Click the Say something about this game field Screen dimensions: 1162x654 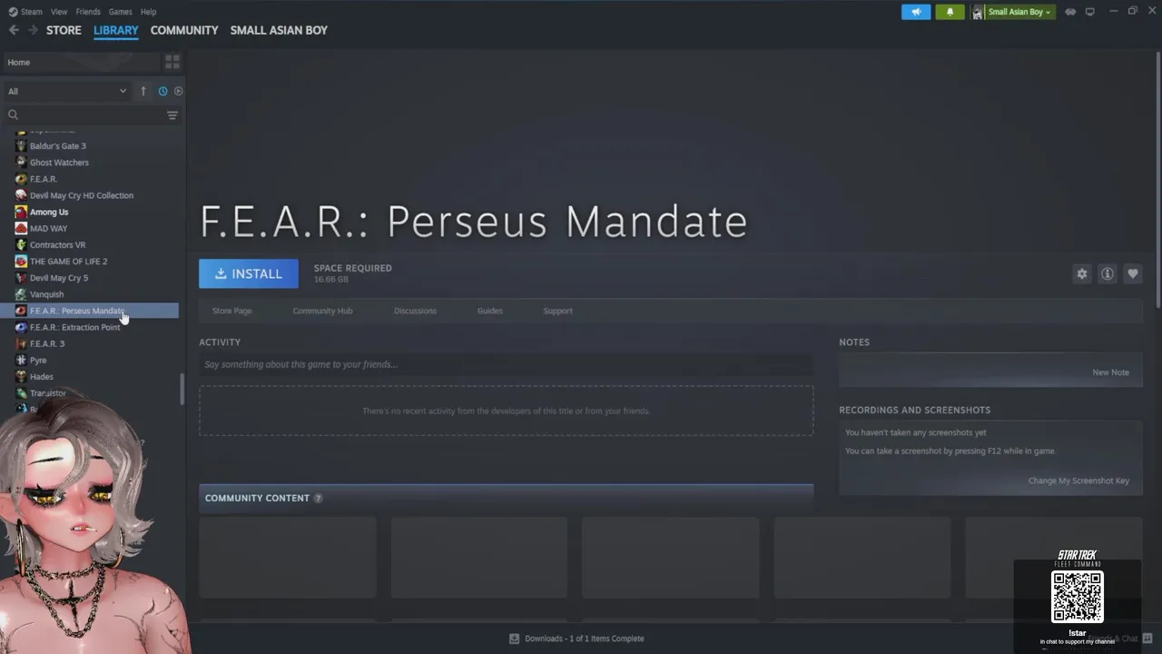(506, 364)
